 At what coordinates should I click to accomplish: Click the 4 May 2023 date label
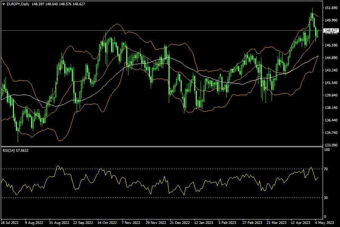[x=325, y=223]
